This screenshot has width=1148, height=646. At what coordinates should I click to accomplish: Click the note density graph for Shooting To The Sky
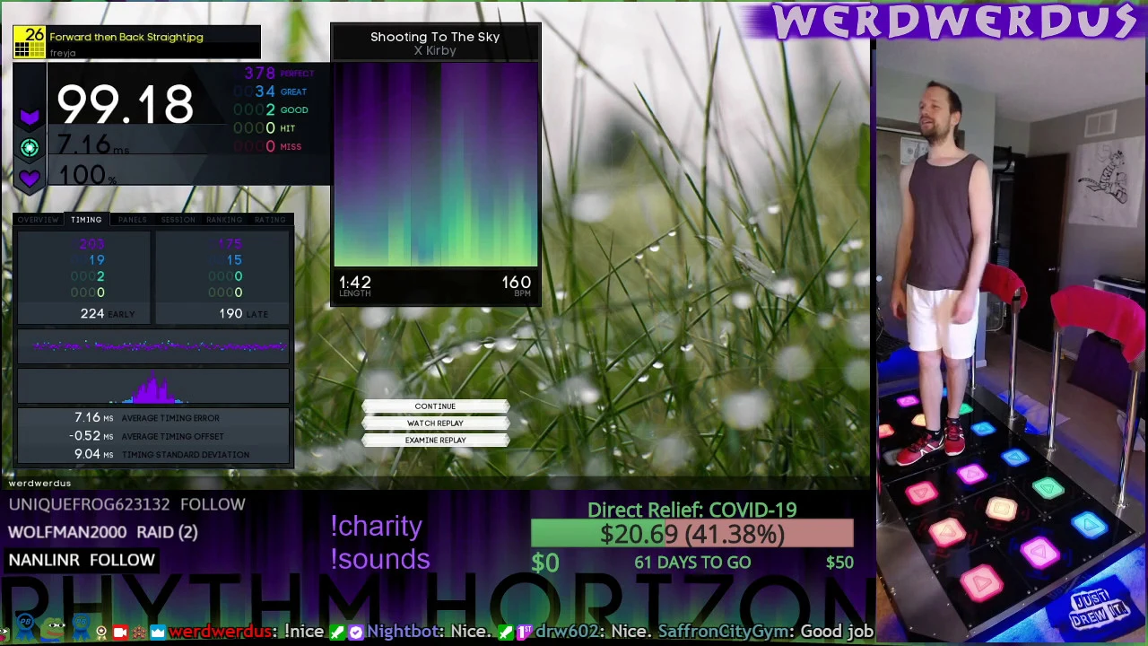435,165
